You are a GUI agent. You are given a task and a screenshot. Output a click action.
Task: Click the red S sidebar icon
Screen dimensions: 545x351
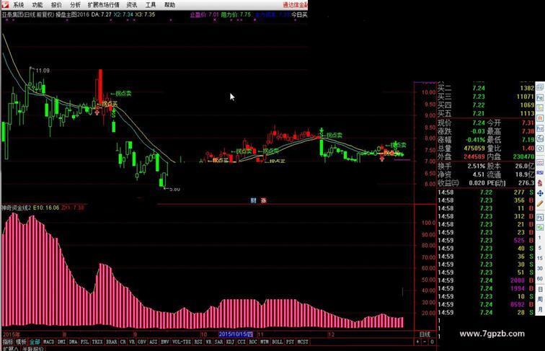[540, 183]
